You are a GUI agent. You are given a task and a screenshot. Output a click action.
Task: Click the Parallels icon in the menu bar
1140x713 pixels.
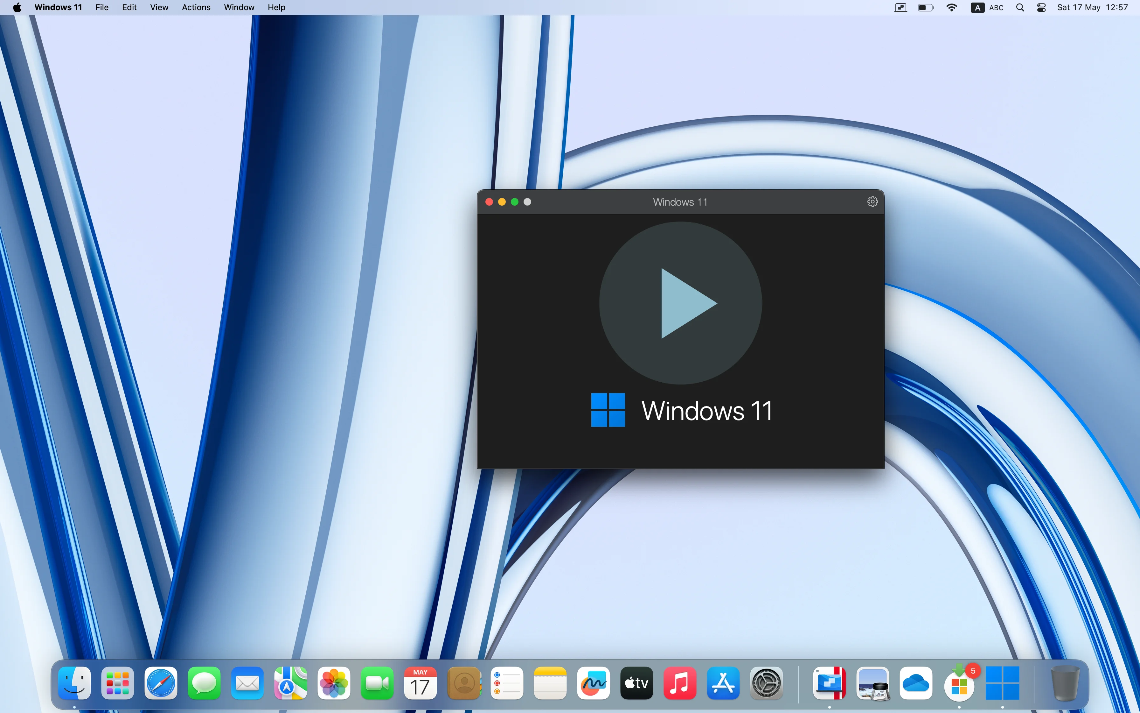tap(900, 8)
